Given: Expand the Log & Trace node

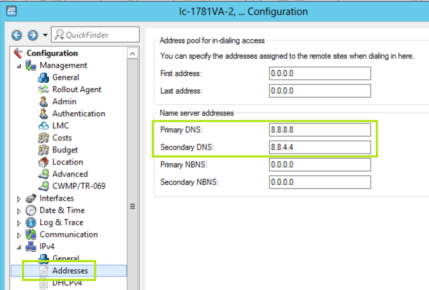Looking at the screenshot, I should 19,223.
